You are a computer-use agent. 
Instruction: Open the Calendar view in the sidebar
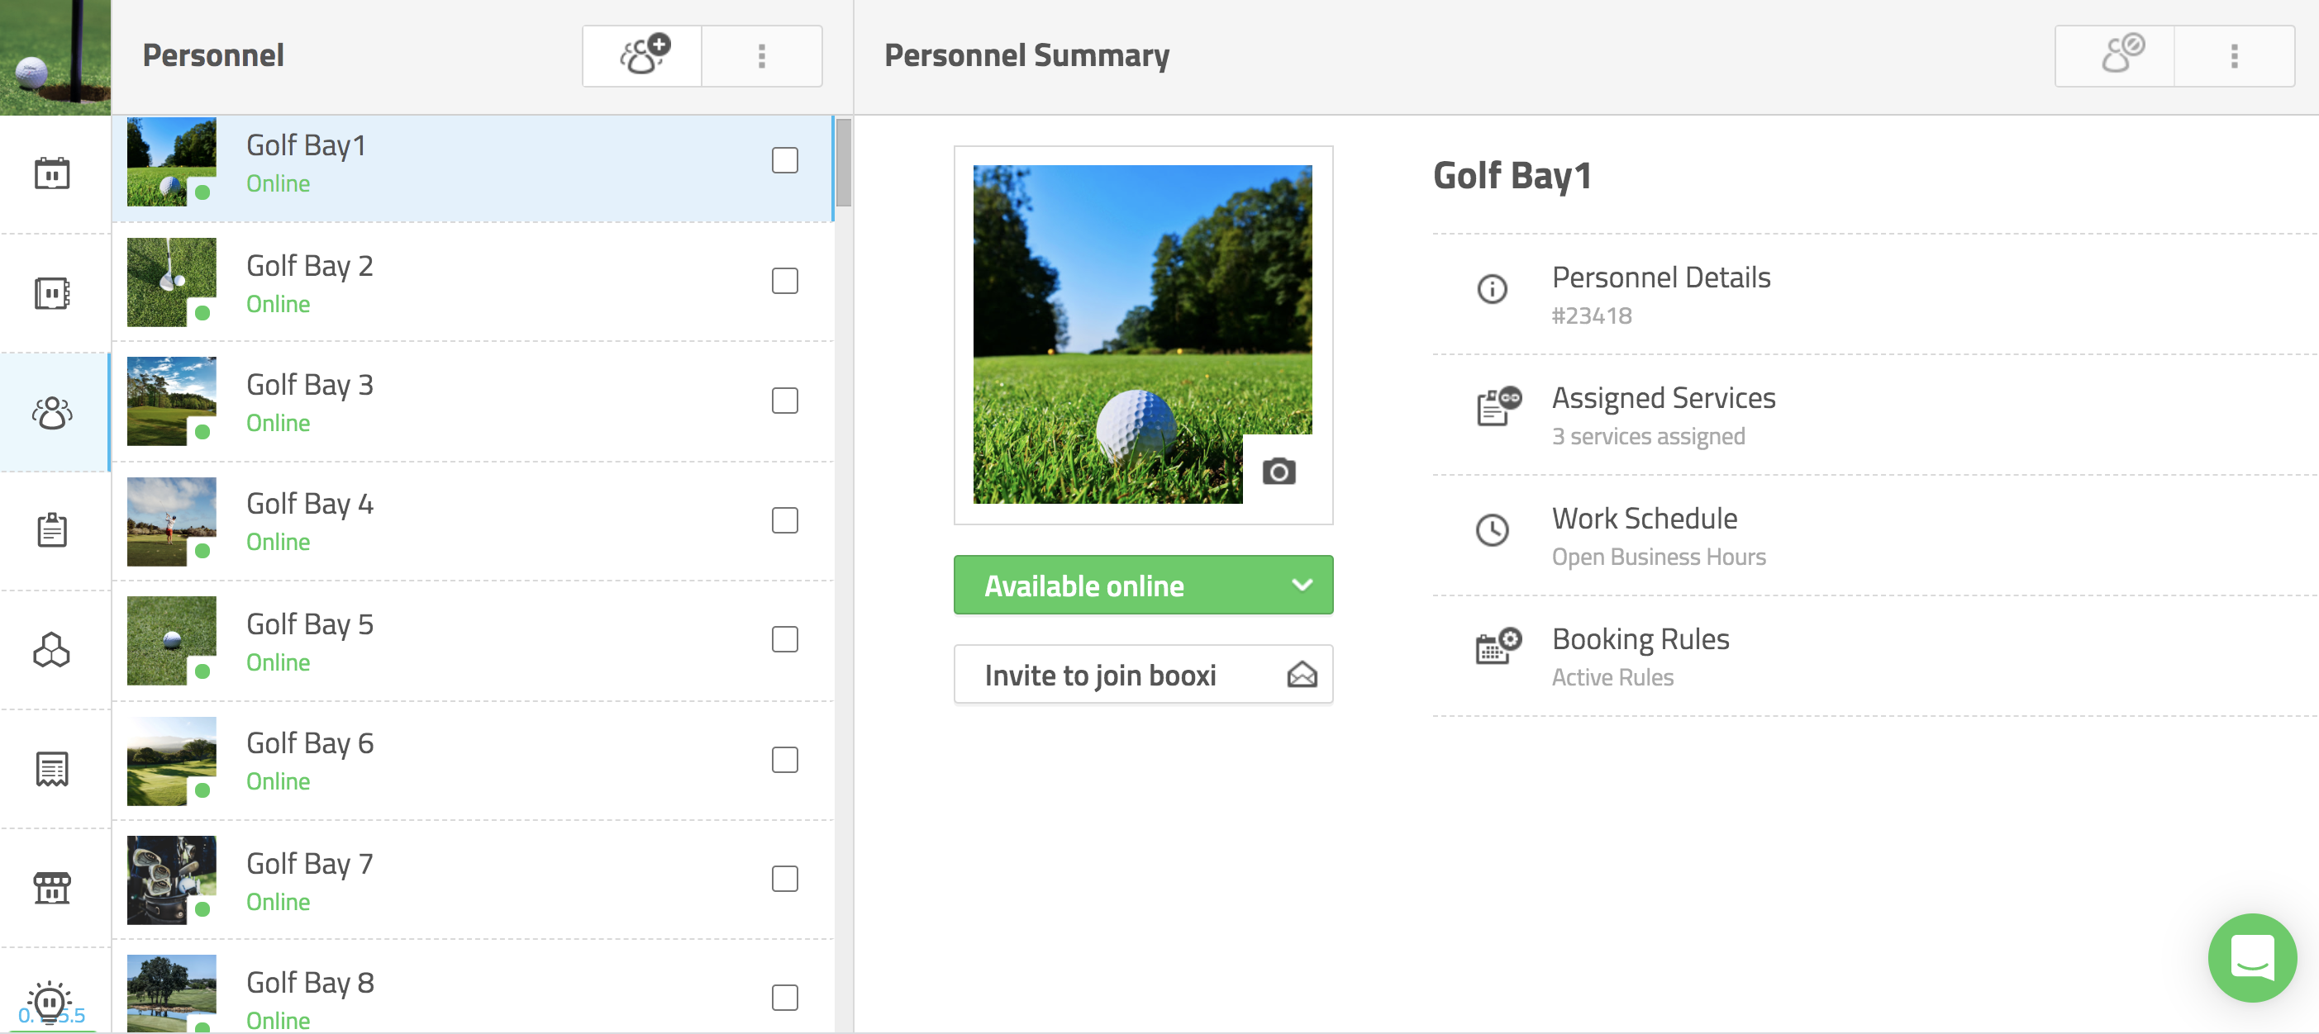(53, 173)
